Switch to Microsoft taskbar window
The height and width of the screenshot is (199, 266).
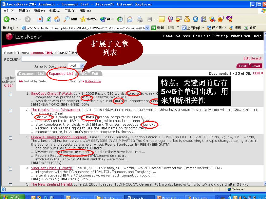[x=170, y=197]
